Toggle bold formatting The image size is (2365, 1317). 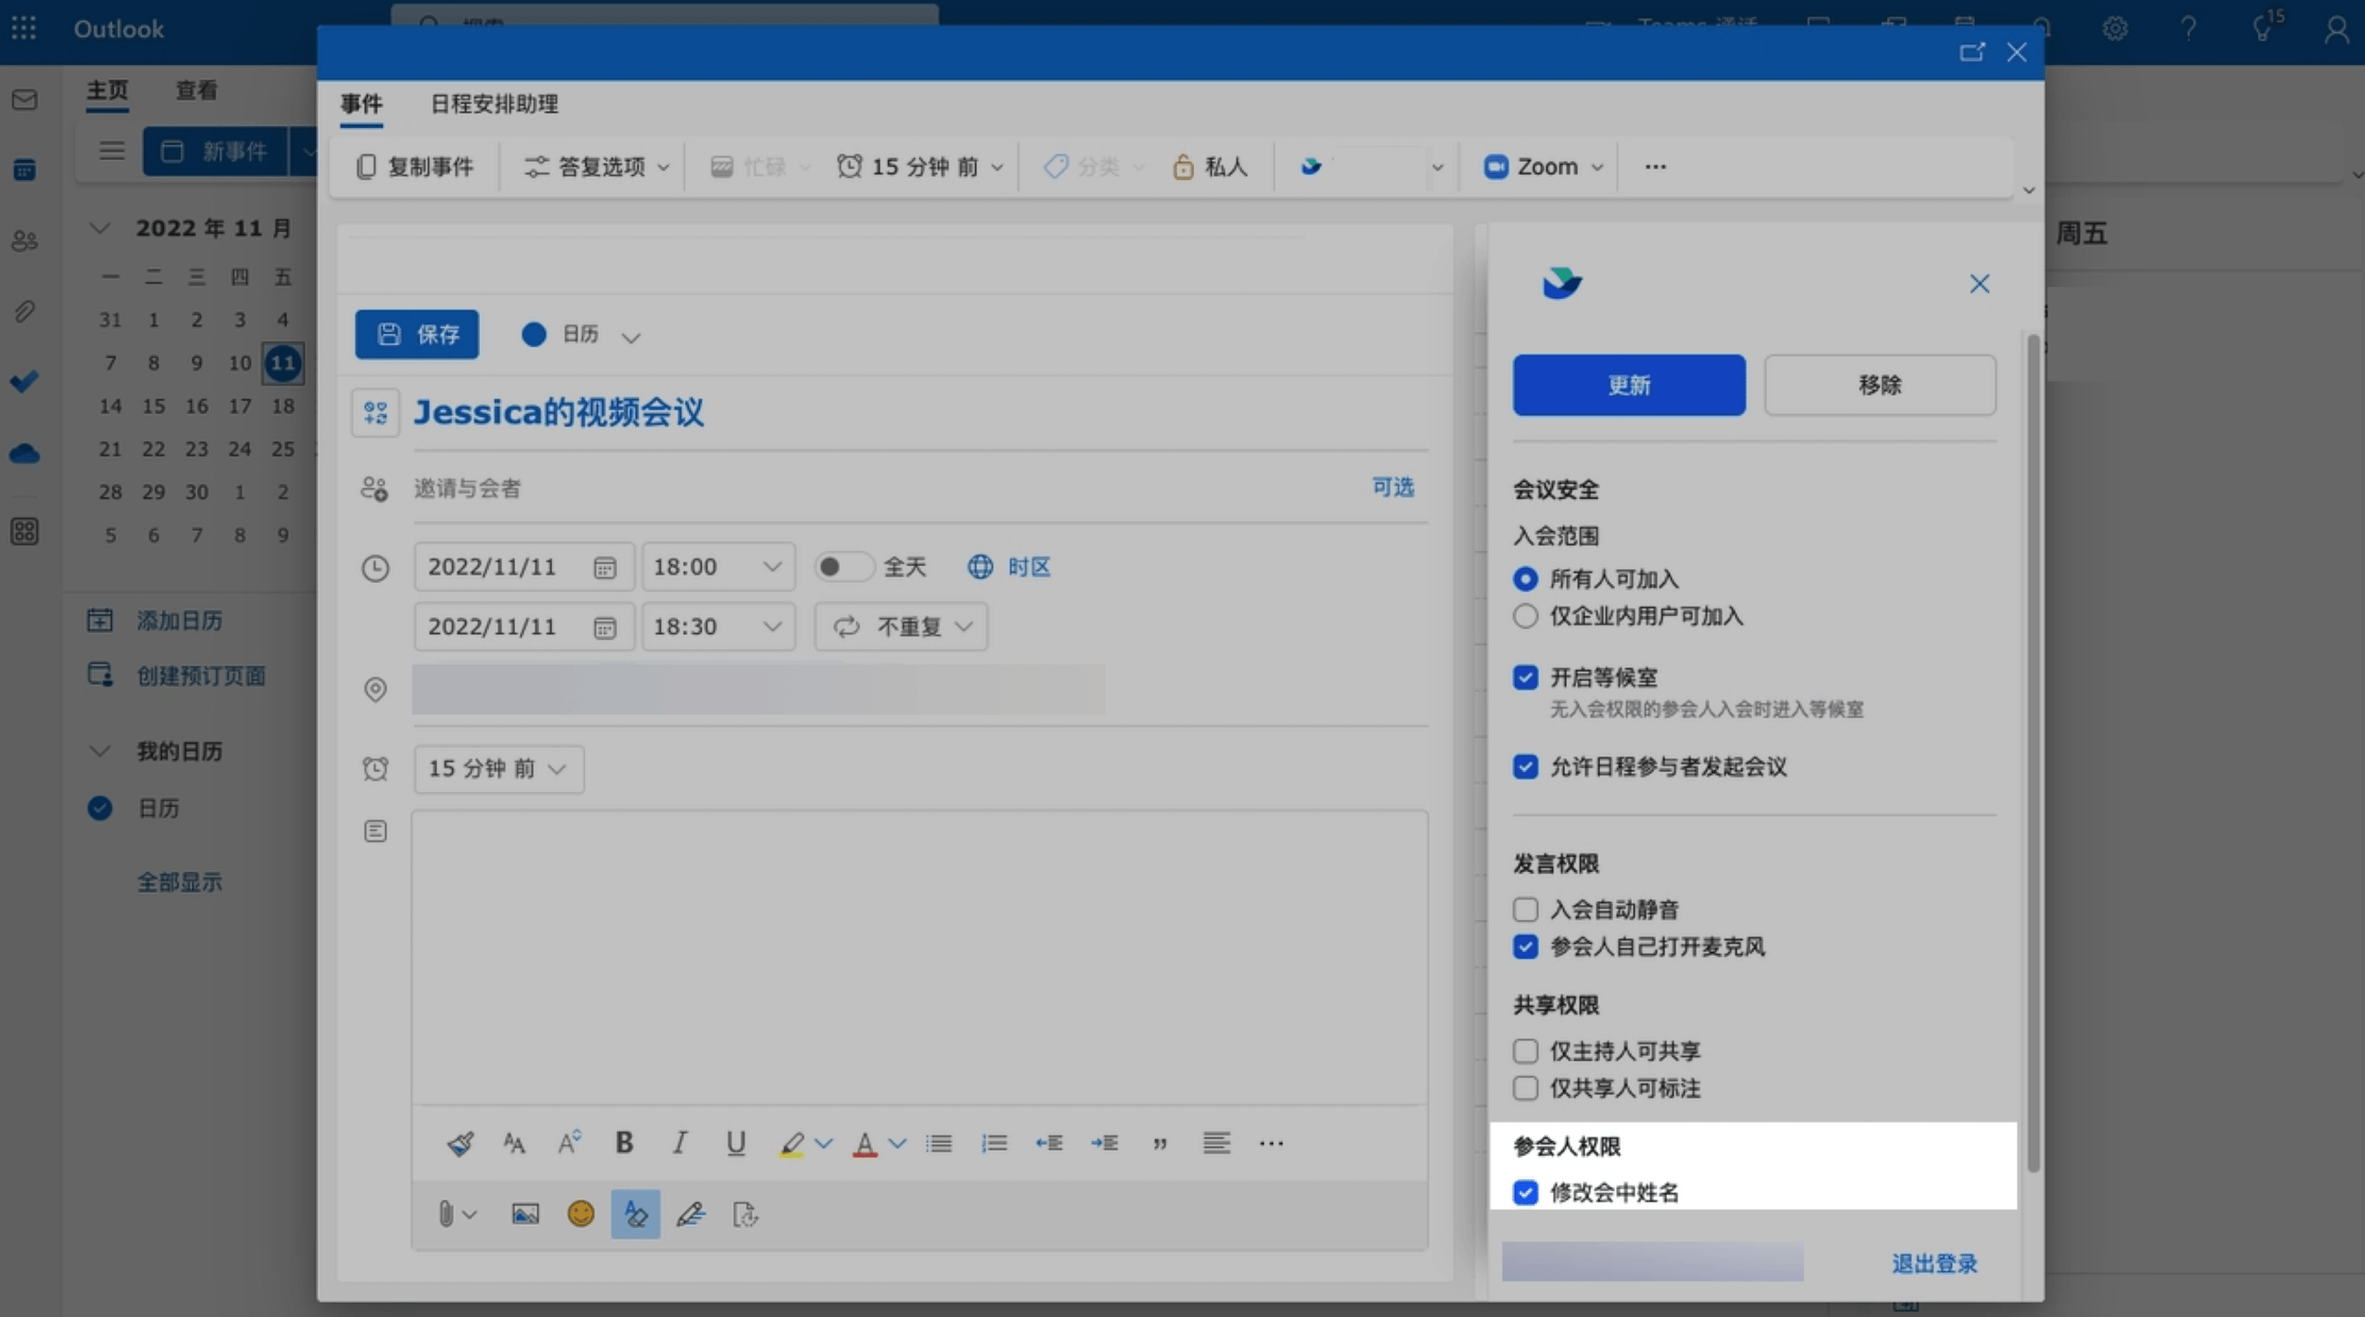(x=624, y=1143)
